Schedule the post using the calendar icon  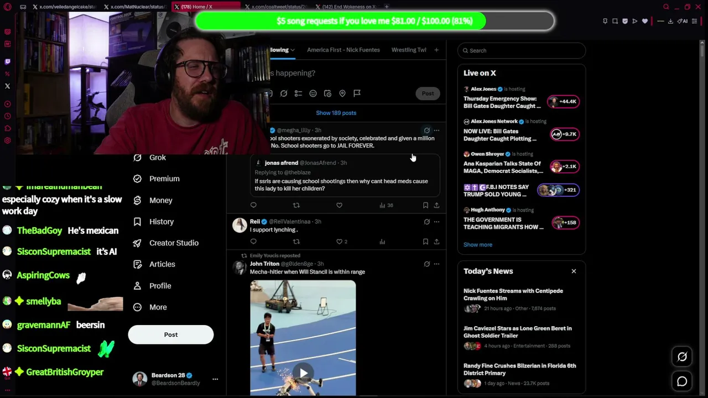(x=327, y=93)
